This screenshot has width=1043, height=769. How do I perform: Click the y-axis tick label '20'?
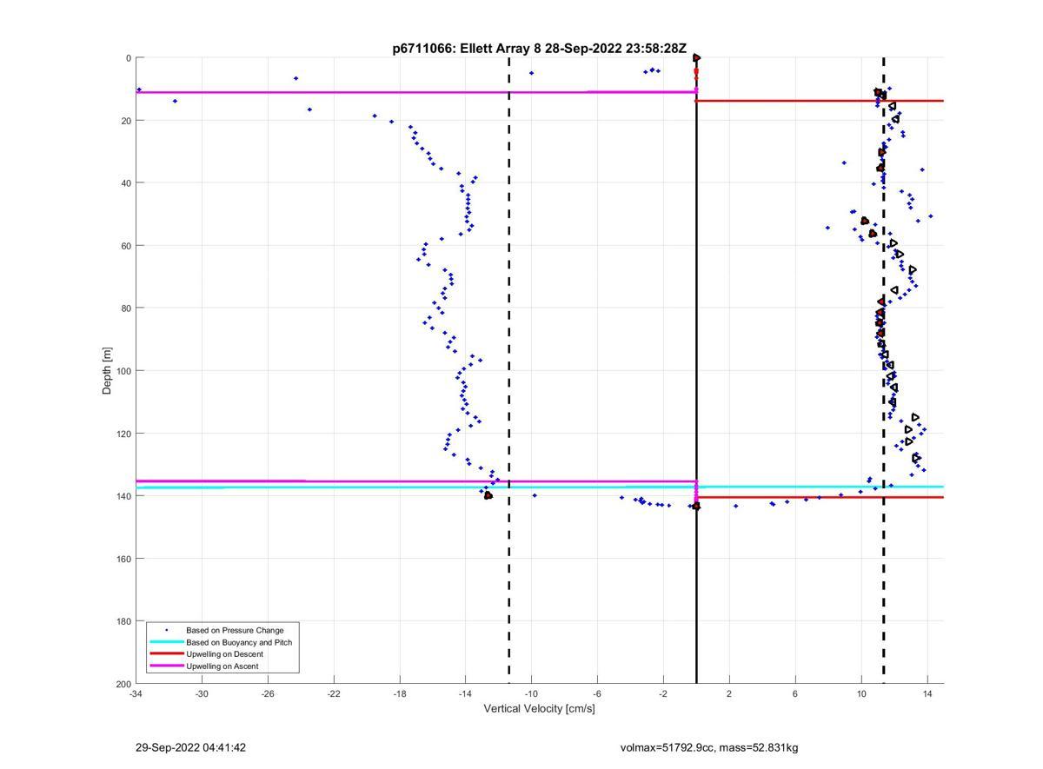tap(126, 121)
